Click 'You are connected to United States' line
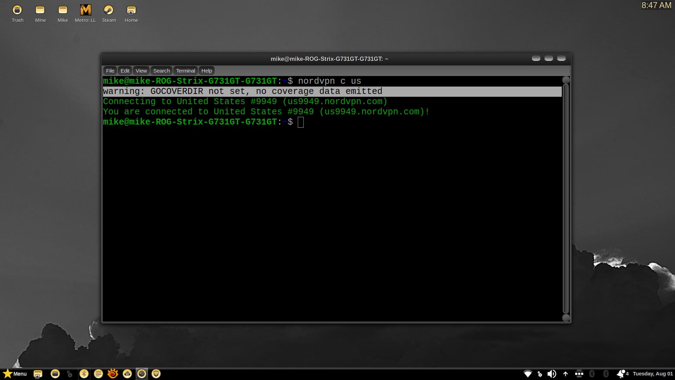Viewport: 675px width, 380px height. tap(266, 112)
